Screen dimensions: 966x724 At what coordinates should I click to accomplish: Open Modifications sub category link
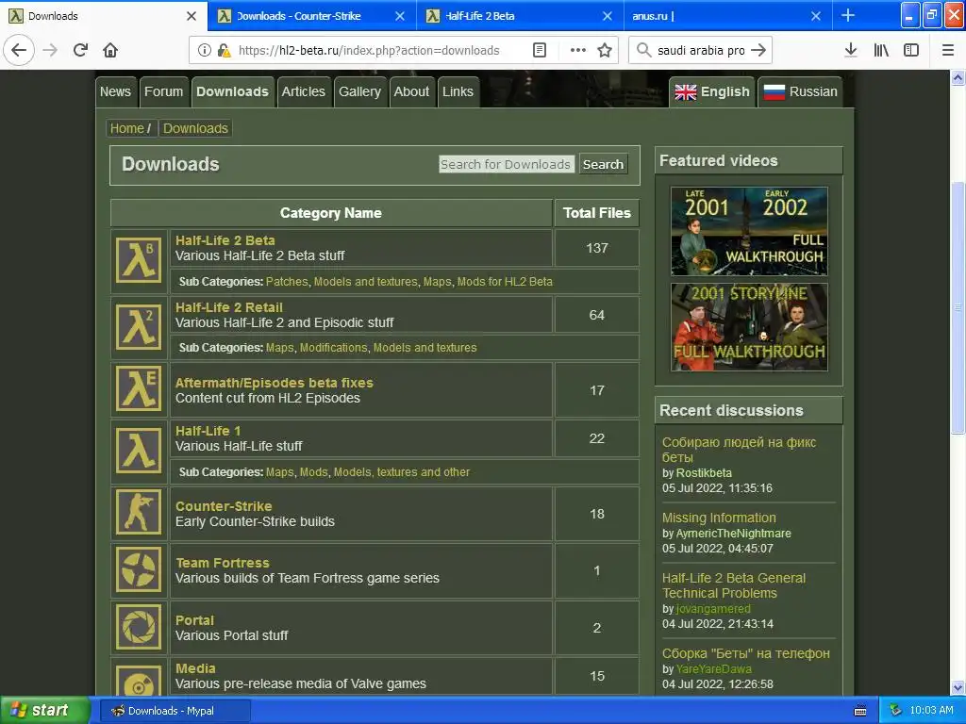(x=333, y=347)
